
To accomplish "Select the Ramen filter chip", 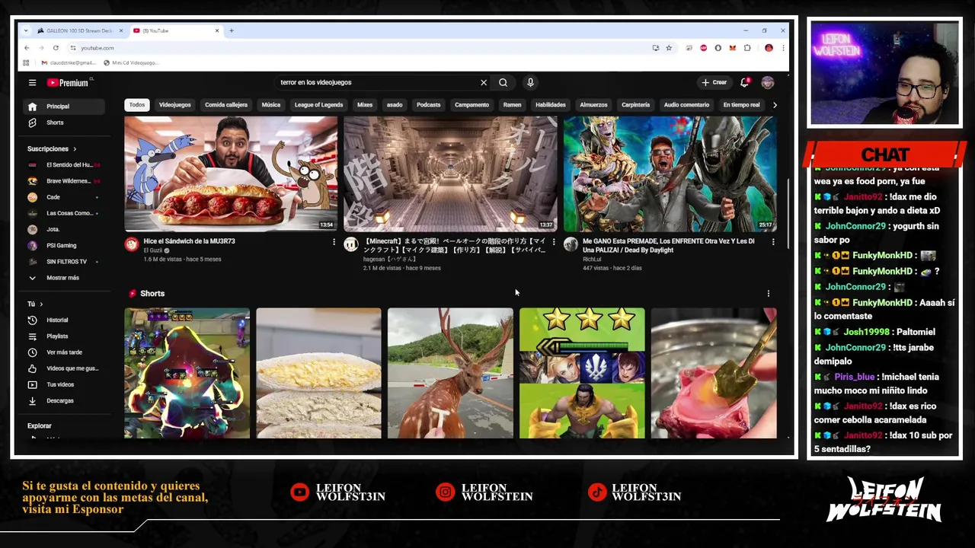I will pyautogui.click(x=512, y=105).
